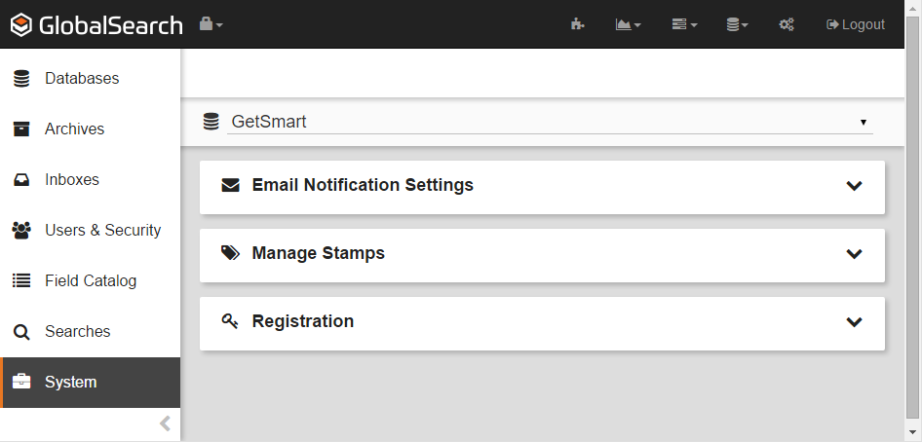Select Inboxes in the sidebar
This screenshot has width=922, height=442.
tap(72, 180)
